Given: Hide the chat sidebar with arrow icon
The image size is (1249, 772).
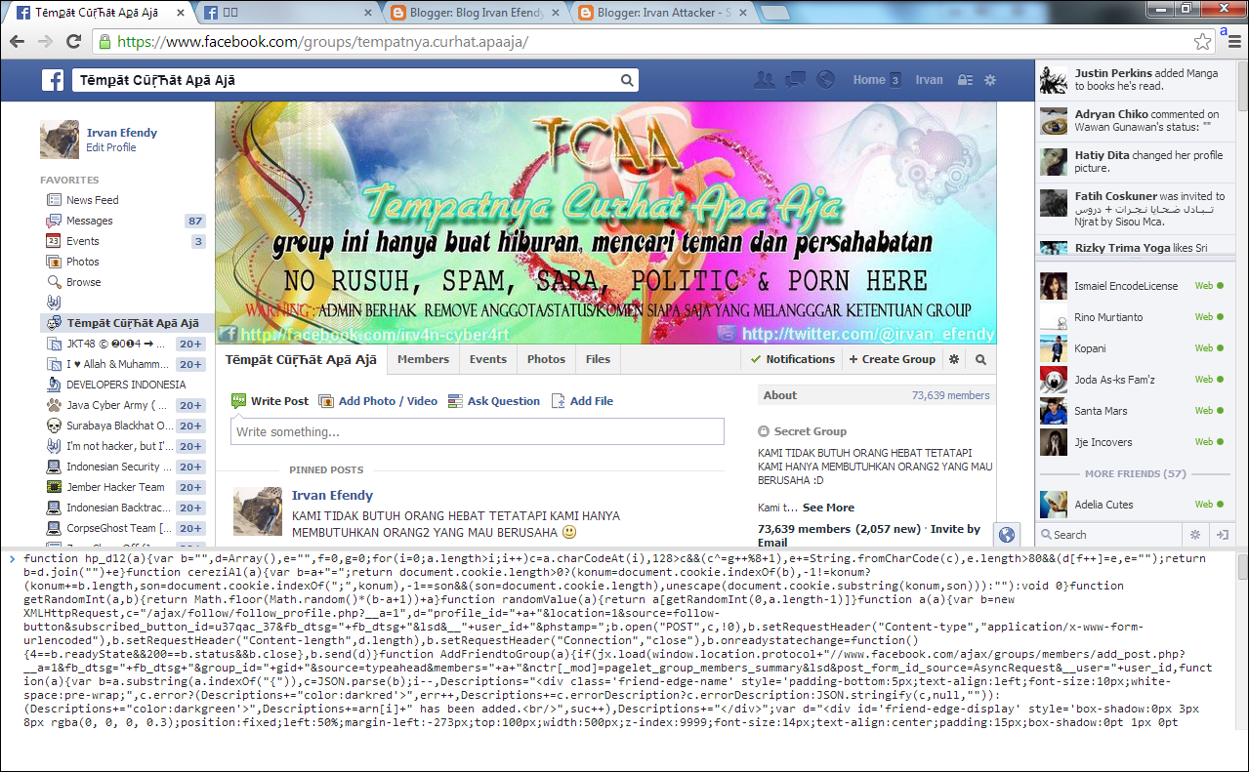Looking at the screenshot, I should pyautogui.click(x=1221, y=535).
